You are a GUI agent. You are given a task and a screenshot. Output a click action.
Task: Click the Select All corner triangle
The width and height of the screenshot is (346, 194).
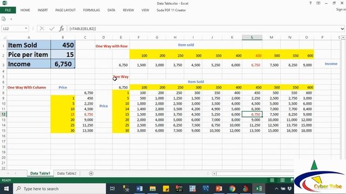[4, 38]
